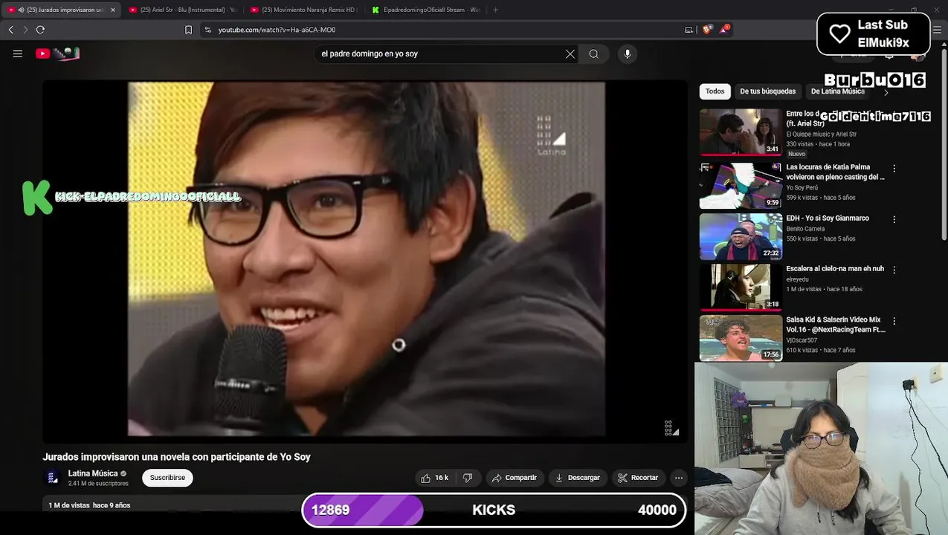Show more filter chips with right arrow
The image size is (948, 535).
coord(886,92)
